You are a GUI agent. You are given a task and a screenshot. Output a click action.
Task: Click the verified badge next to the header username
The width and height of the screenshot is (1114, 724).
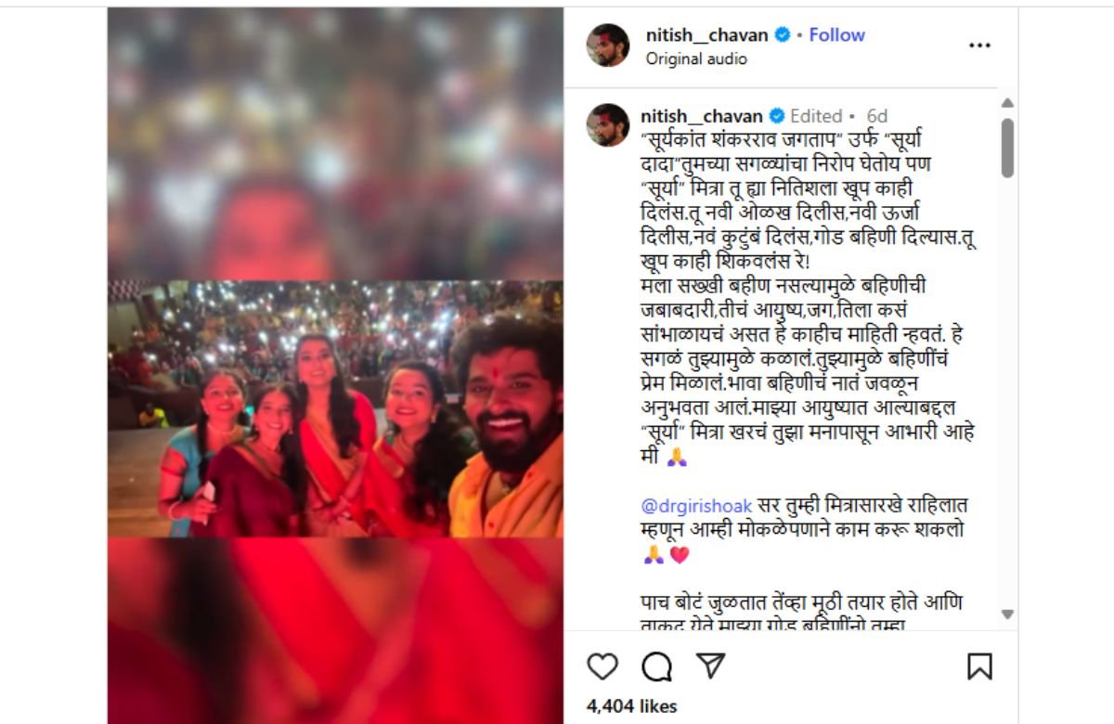(783, 34)
